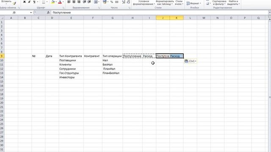Select cell containing Инвесторы
Screen dimensions: 271x152
coord(71,77)
